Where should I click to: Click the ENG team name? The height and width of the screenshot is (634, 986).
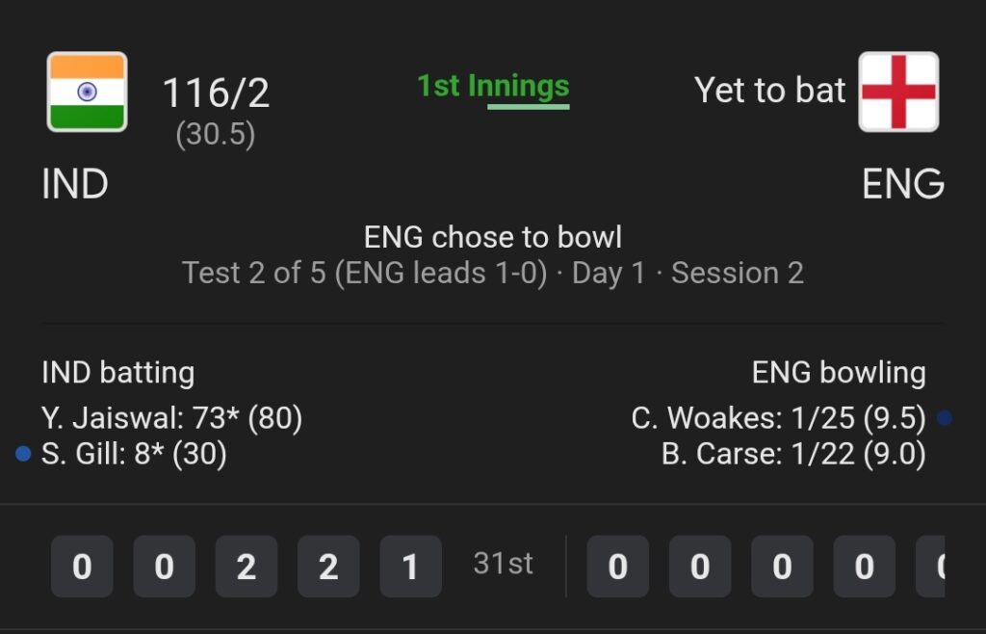pyautogui.click(x=903, y=184)
